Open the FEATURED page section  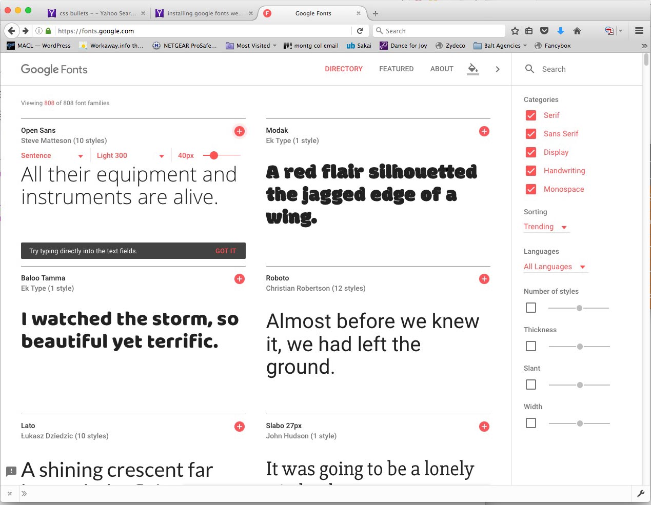tap(396, 69)
